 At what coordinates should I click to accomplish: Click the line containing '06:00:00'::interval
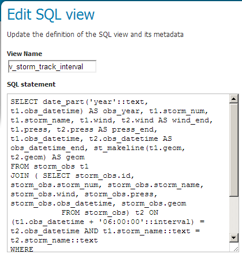(107, 222)
